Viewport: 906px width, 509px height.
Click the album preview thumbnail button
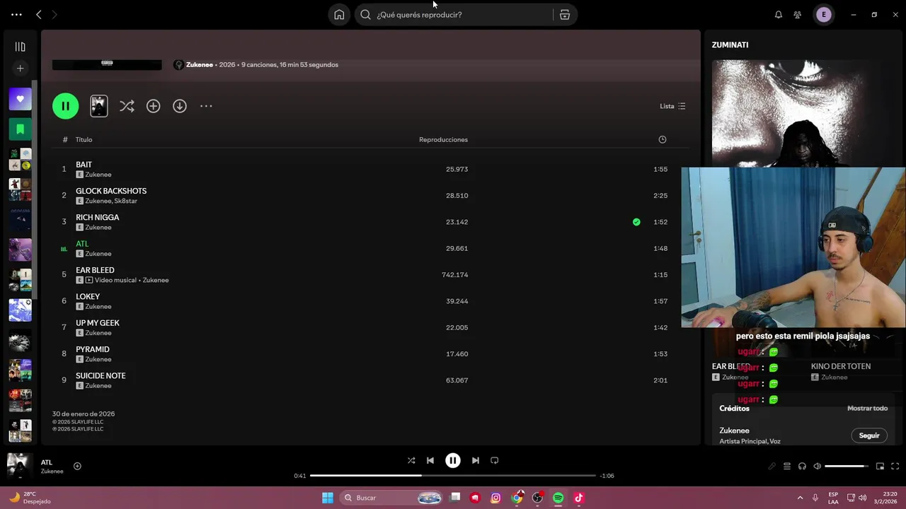click(99, 106)
